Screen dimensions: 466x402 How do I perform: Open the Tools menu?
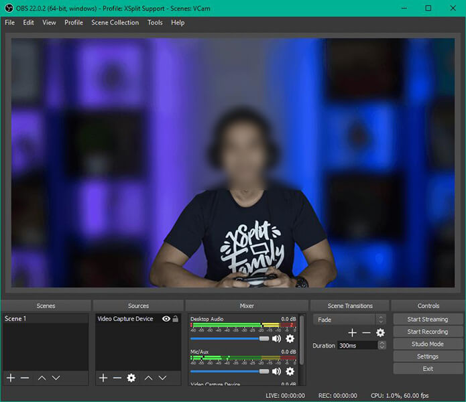[x=155, y=23]
